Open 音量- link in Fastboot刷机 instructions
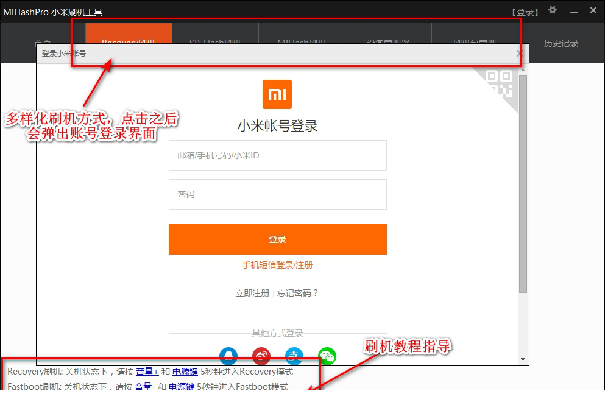Image resolution: width=605 pixels, height=405 pixels. point(144,386)
